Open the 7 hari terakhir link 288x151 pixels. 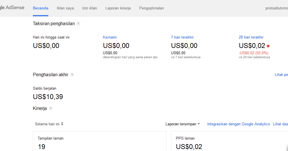(x=182, y=37)
